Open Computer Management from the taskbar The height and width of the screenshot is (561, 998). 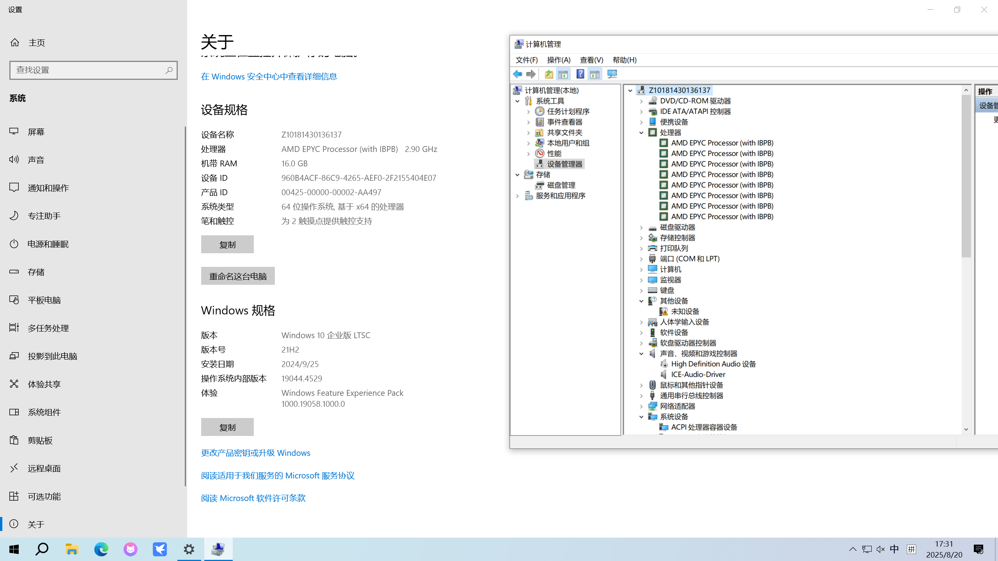tap(218, 549)
